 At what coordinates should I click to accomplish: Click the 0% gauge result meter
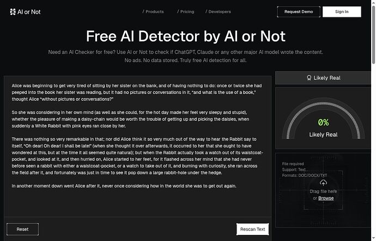pos(323,118)
